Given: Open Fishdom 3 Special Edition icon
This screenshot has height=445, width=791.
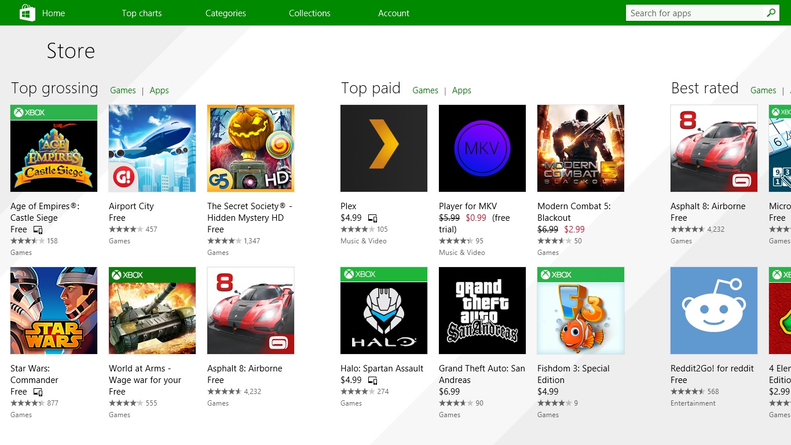Looking at the screenshot, I should (x=581, y=311).
